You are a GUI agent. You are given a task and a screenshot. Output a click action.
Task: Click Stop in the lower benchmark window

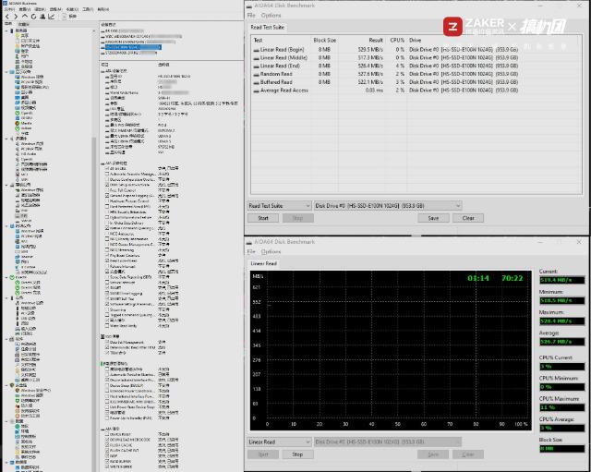[297, 454]
